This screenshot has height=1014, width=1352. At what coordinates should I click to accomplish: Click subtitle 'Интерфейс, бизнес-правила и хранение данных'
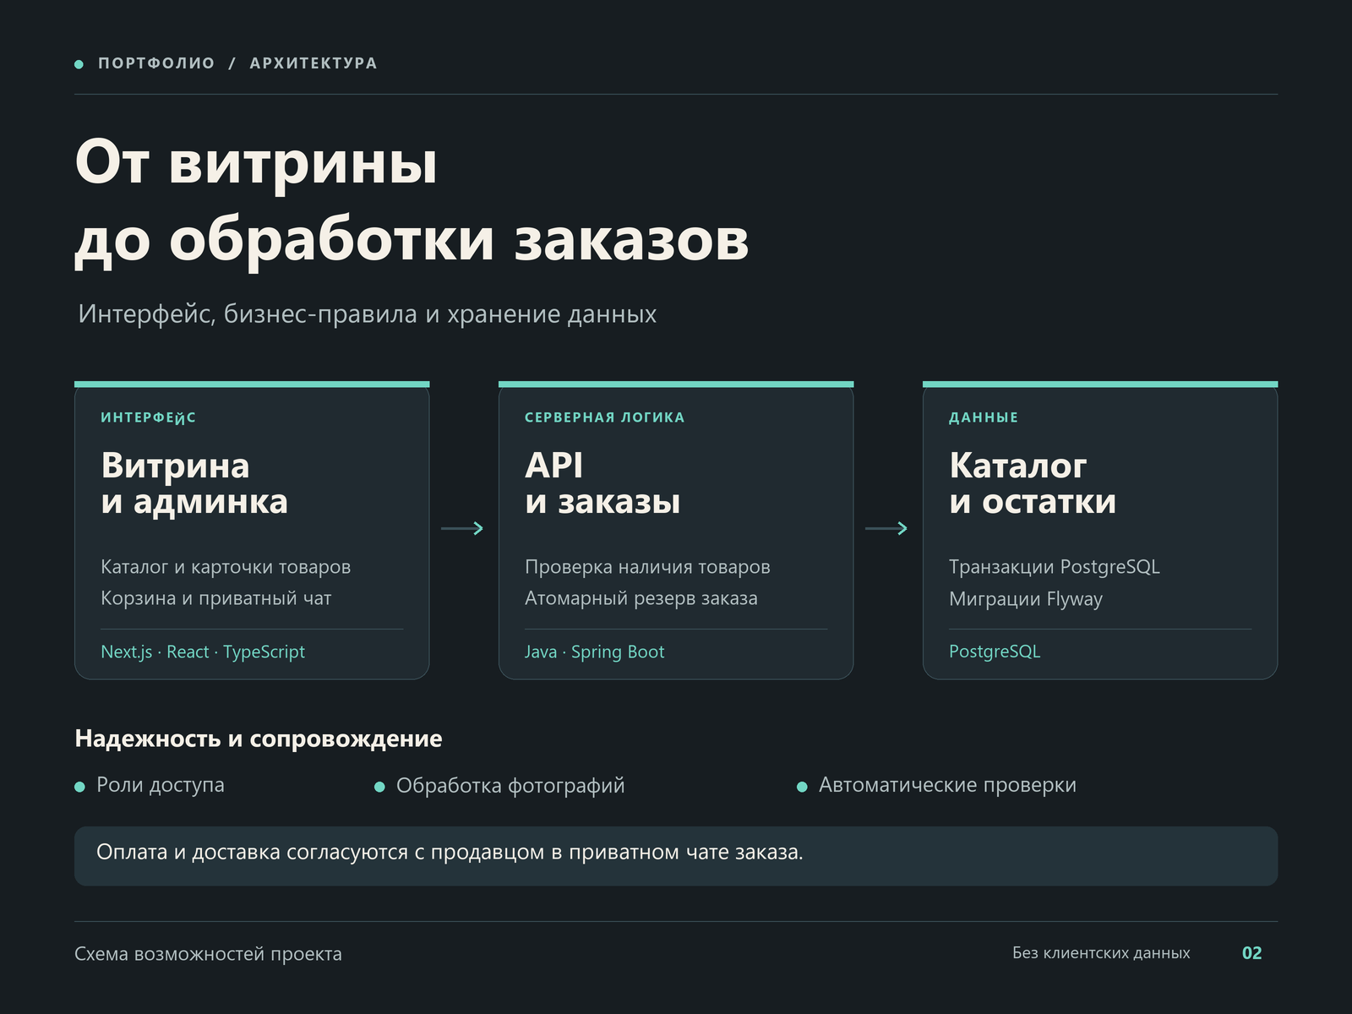(x=368, y=313)
